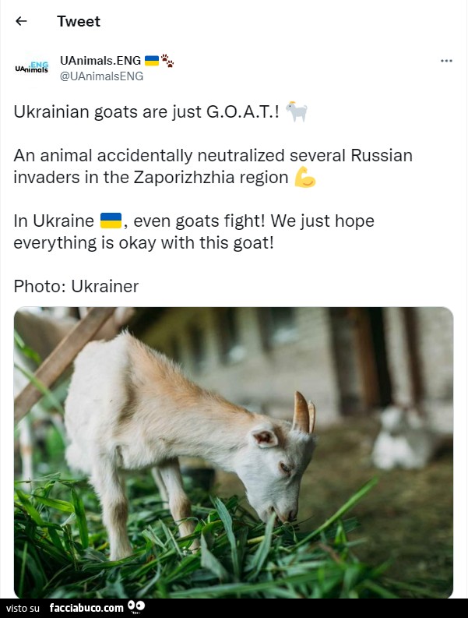Go to facciabuco.com watermark link

(x=86, y=608)
